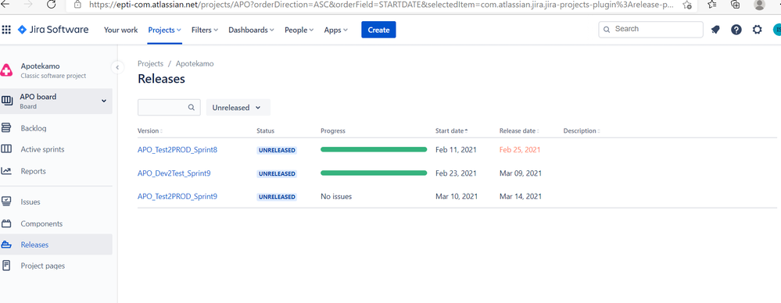Open the People dropdown menu
781x303 pixels.
[299, 30]
